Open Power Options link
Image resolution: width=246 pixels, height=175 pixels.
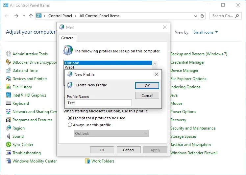tap(183, 112)
